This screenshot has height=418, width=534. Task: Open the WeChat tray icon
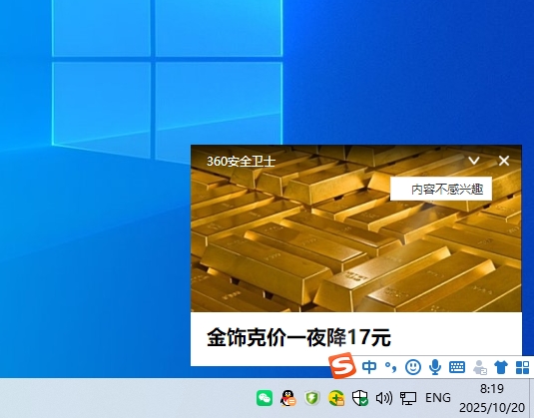point(265,398)
